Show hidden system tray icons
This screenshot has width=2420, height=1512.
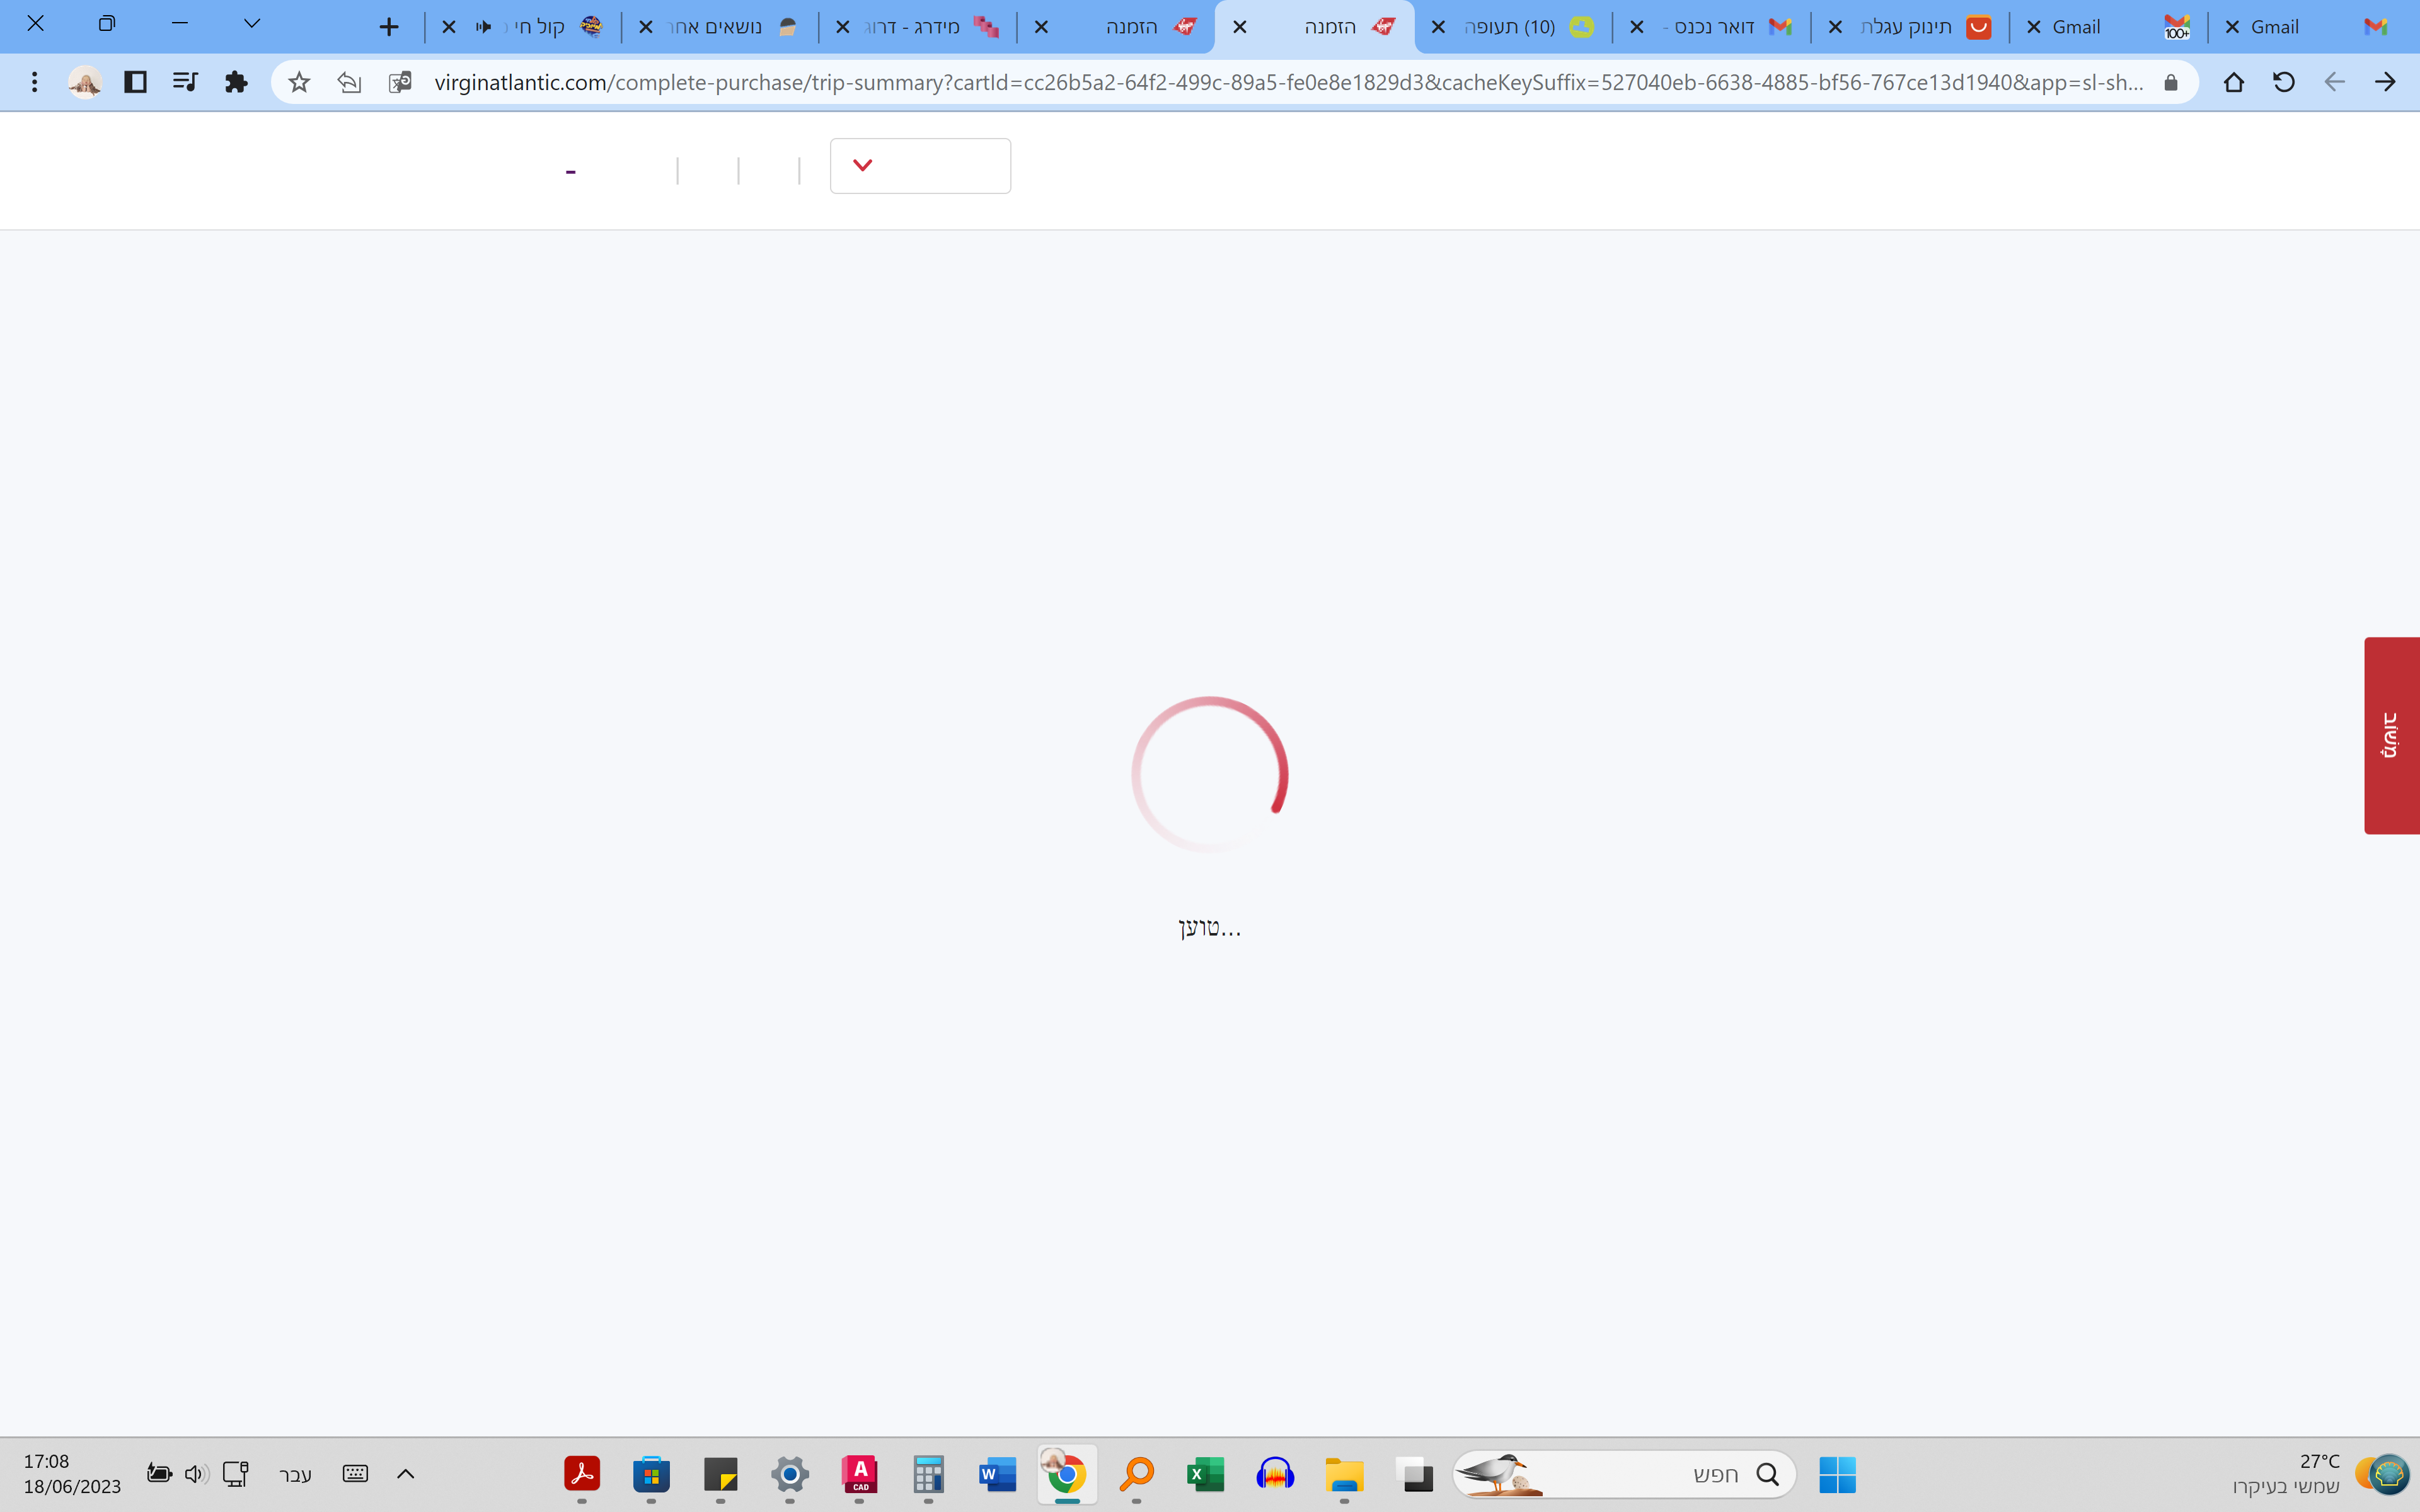click(x=405, y=1474)
